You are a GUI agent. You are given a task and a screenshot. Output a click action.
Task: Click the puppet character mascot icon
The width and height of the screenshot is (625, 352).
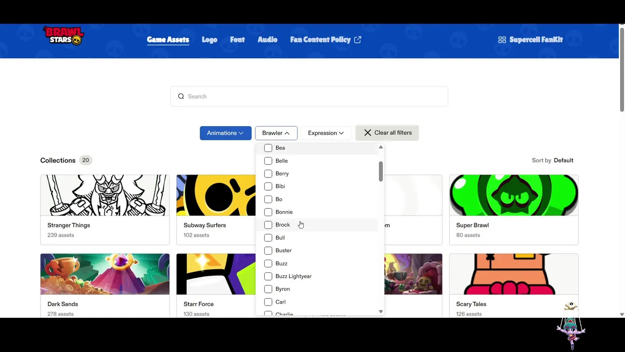(x=571, y=327)
